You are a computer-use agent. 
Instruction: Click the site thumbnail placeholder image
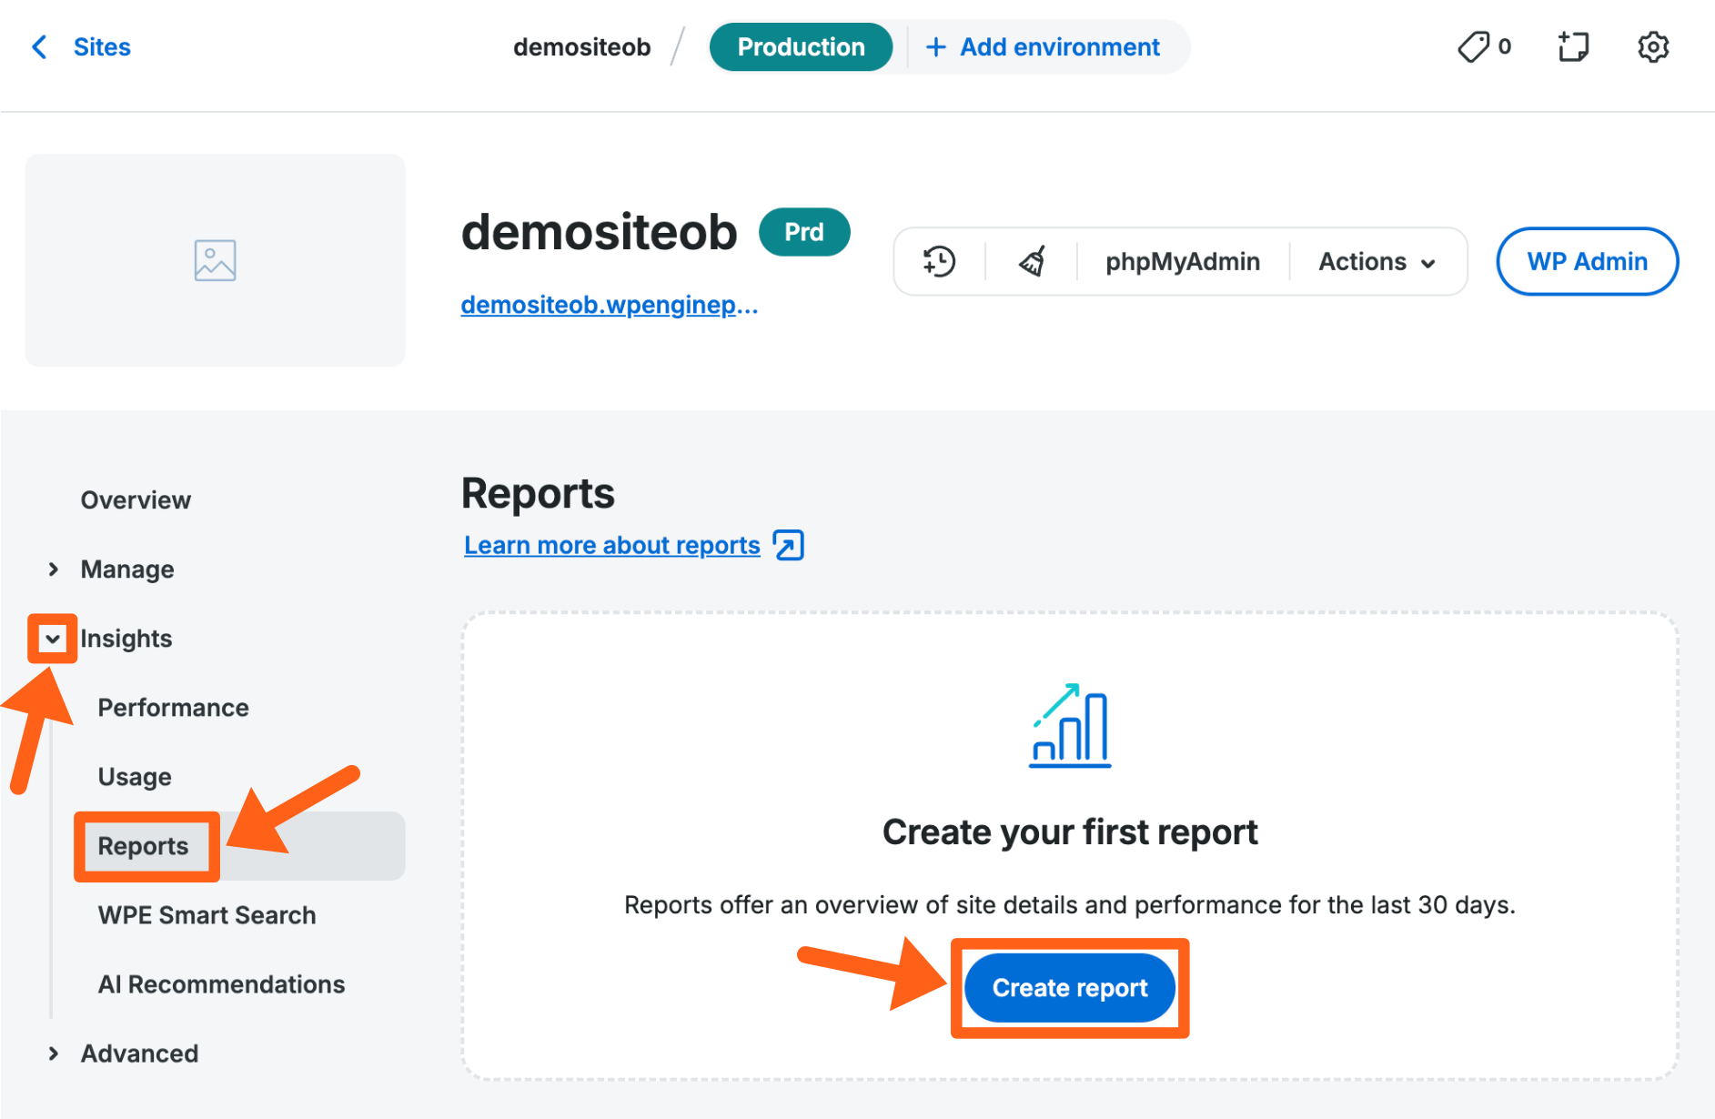[215, 261]
